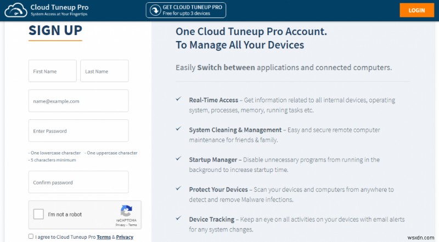Click the checkmark beside Protect Your Devices
The width and height of the screenshot is (439, 242).
178,189
